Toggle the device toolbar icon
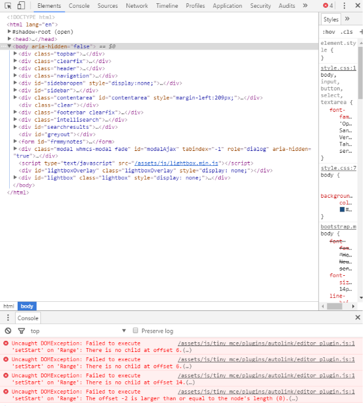The width and height of the screenshot is (364, 406). point(21,5)
